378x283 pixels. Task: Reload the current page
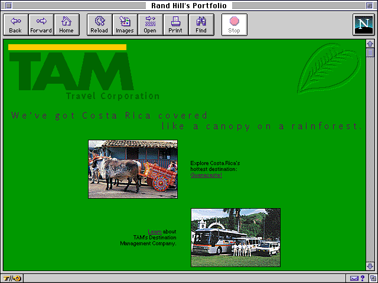99,25
